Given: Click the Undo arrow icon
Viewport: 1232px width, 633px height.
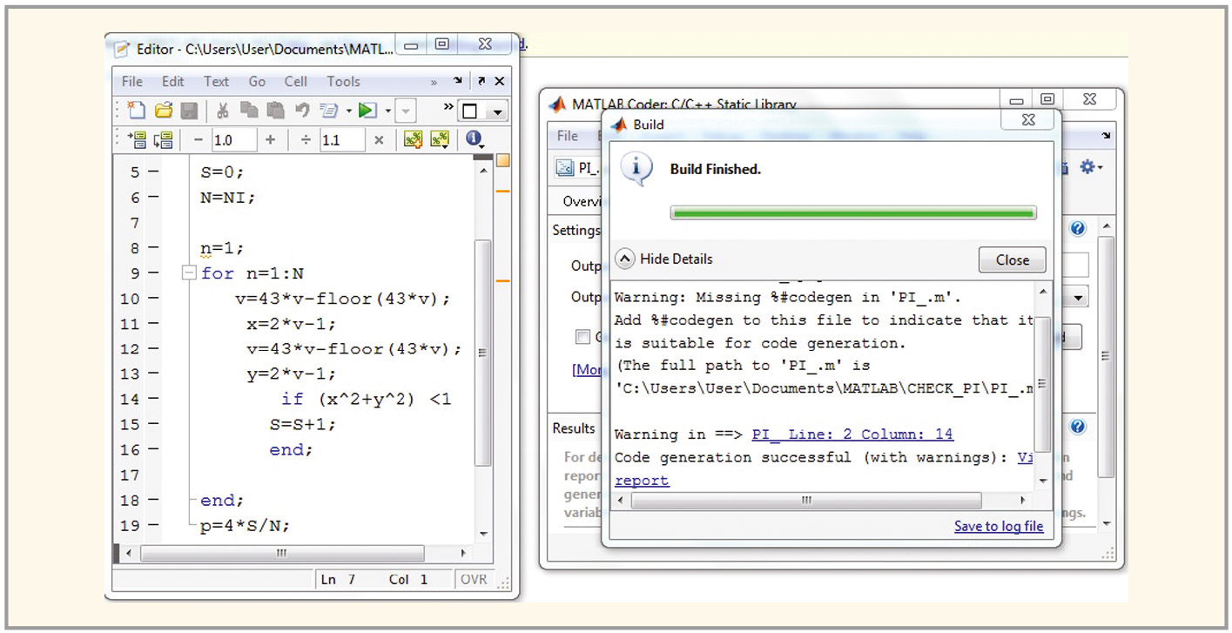Looking at the screenshot, I should click(302, 111).
